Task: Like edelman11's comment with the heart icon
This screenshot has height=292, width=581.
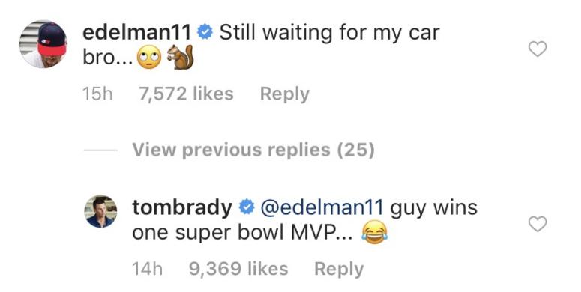Action: click(538, 49)
